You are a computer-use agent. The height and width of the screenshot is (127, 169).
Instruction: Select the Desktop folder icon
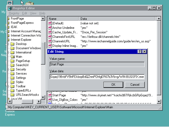[12, 44]
